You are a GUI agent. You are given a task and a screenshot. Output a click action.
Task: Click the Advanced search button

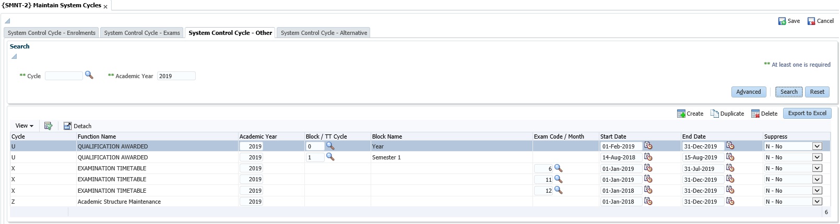748,92
